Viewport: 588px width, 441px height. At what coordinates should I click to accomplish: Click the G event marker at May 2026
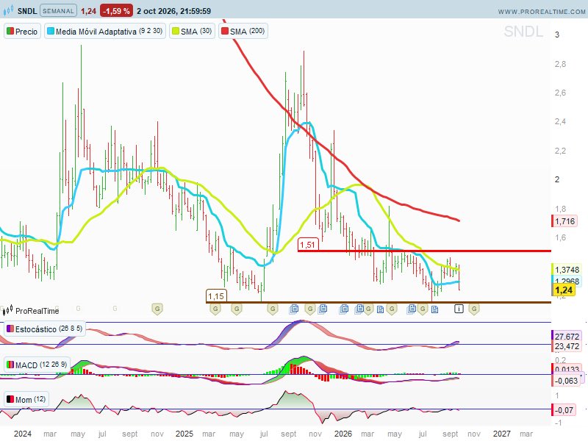pyautogui.click(x=392, y=309)
